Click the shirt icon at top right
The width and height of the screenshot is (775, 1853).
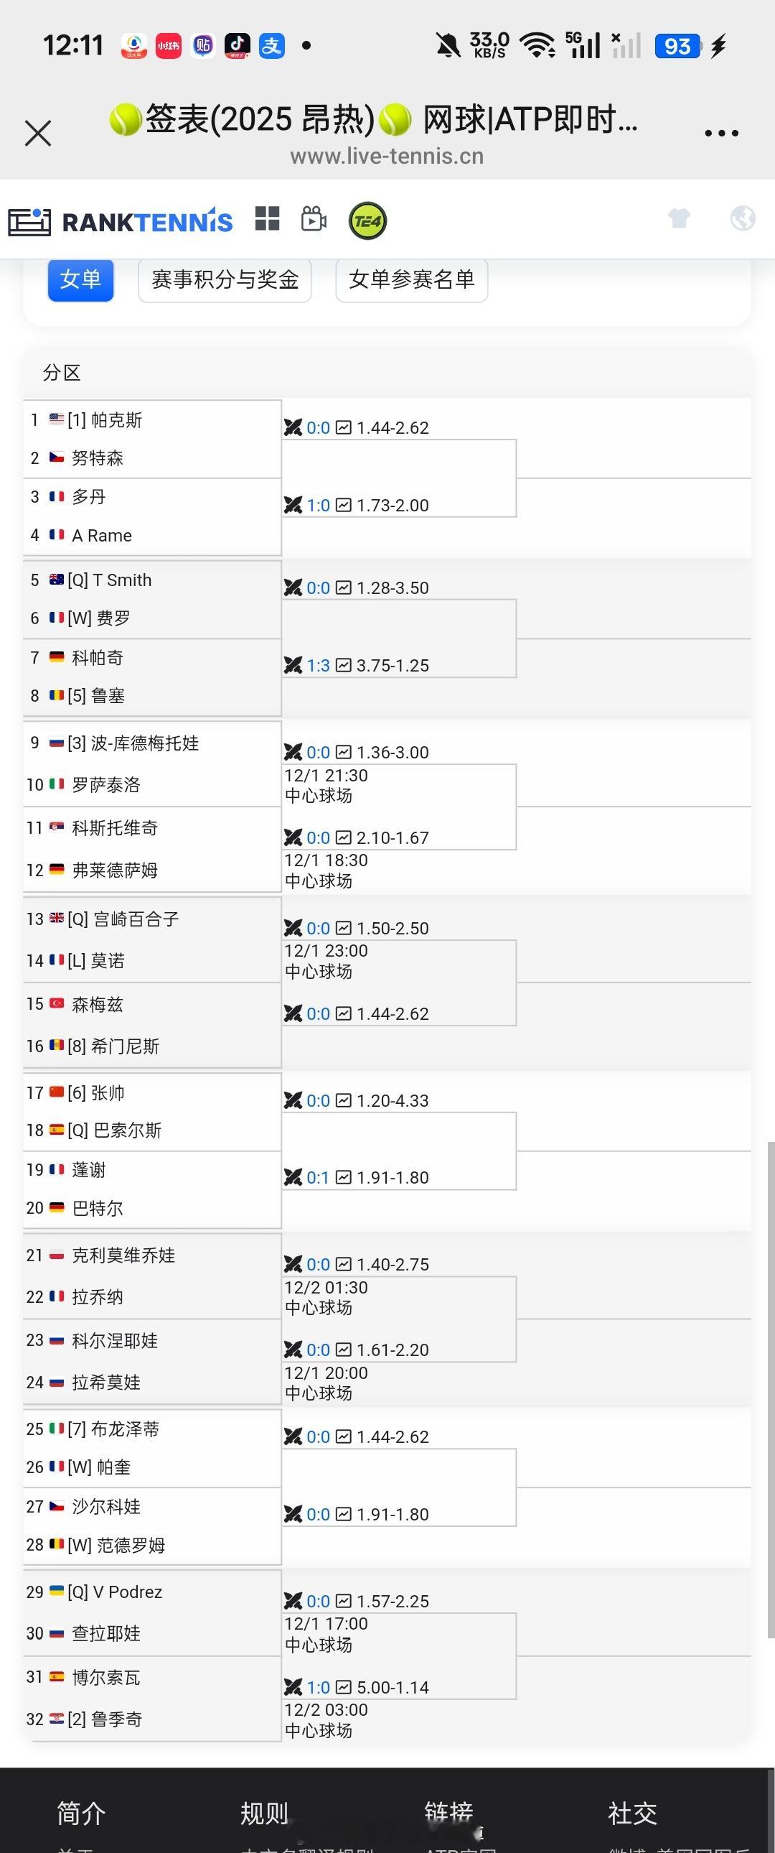[680, 218]
